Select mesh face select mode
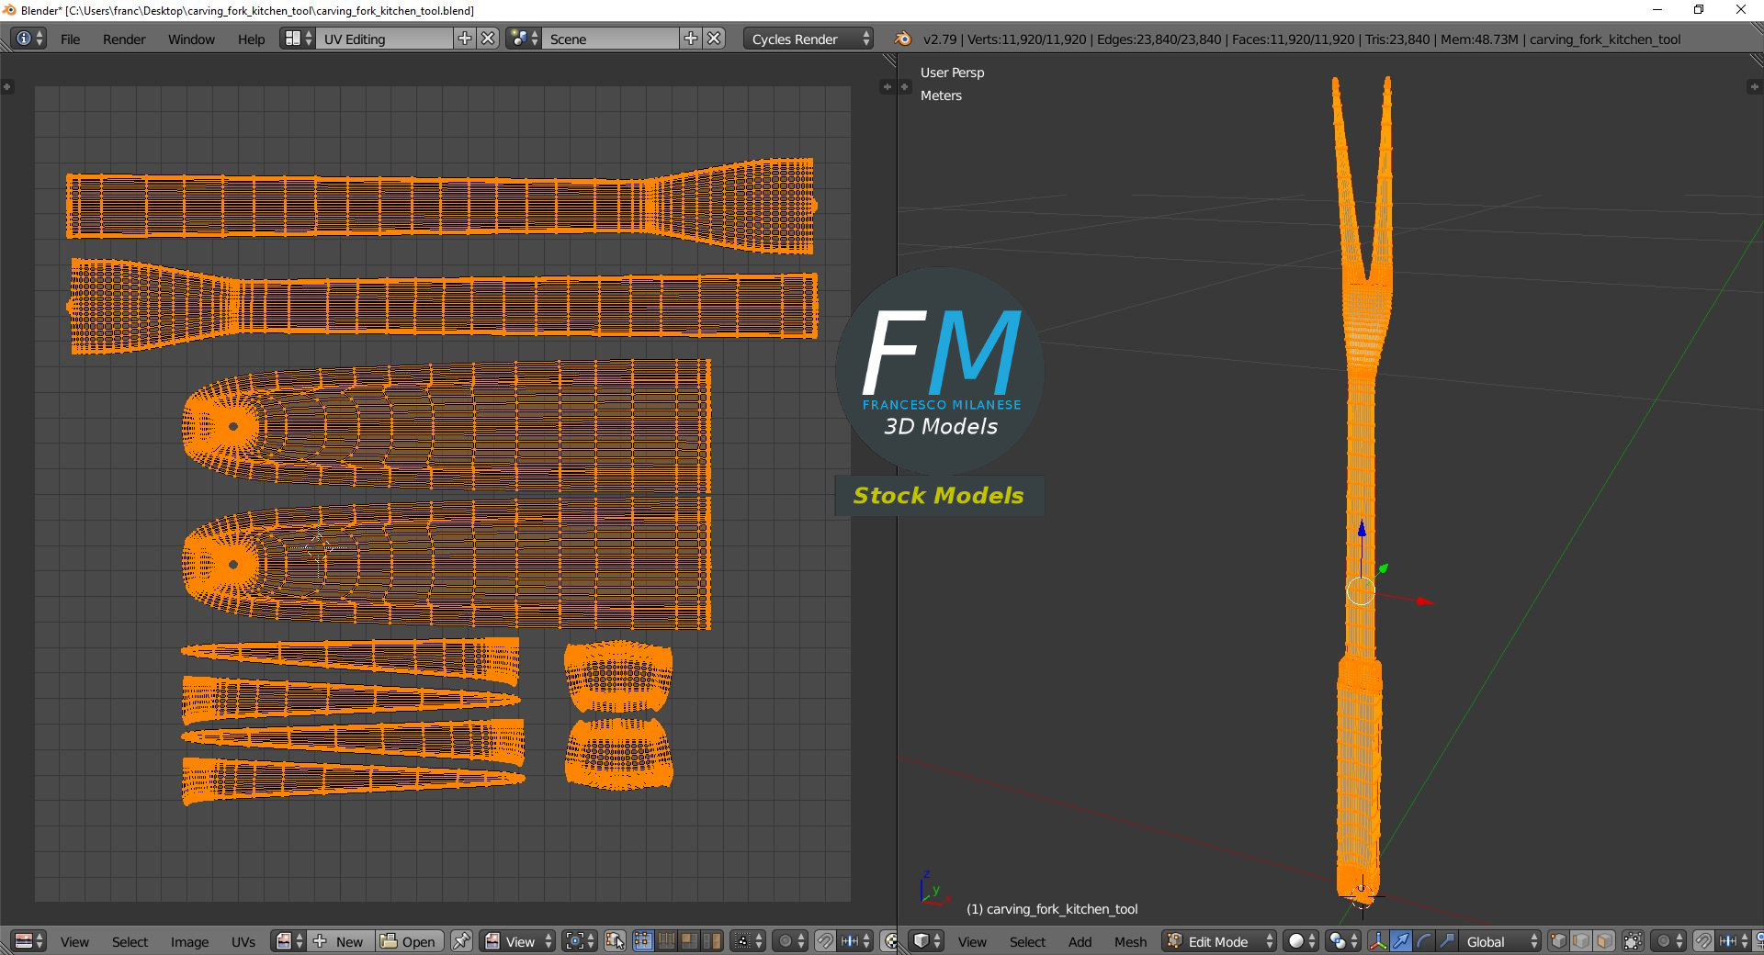 1604,941
